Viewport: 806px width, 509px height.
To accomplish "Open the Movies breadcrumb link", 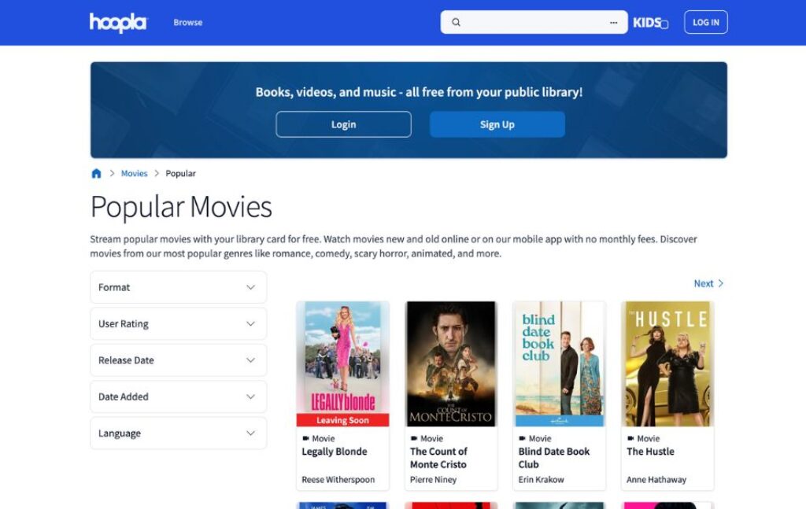I will tap(134, 174).
